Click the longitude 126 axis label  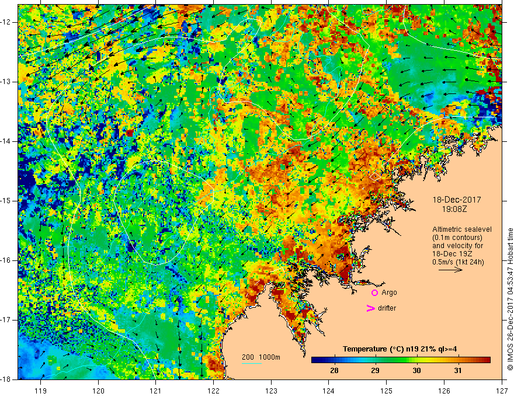(444, 391)
